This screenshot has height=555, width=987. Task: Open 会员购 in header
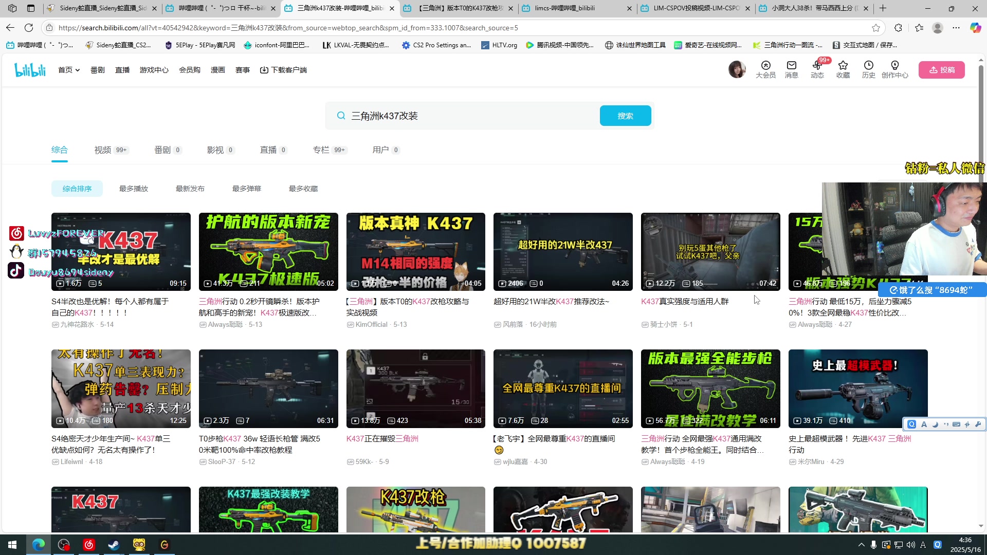click(190, 70)
